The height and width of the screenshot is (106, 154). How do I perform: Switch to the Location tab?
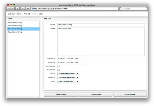pos(11,14)
